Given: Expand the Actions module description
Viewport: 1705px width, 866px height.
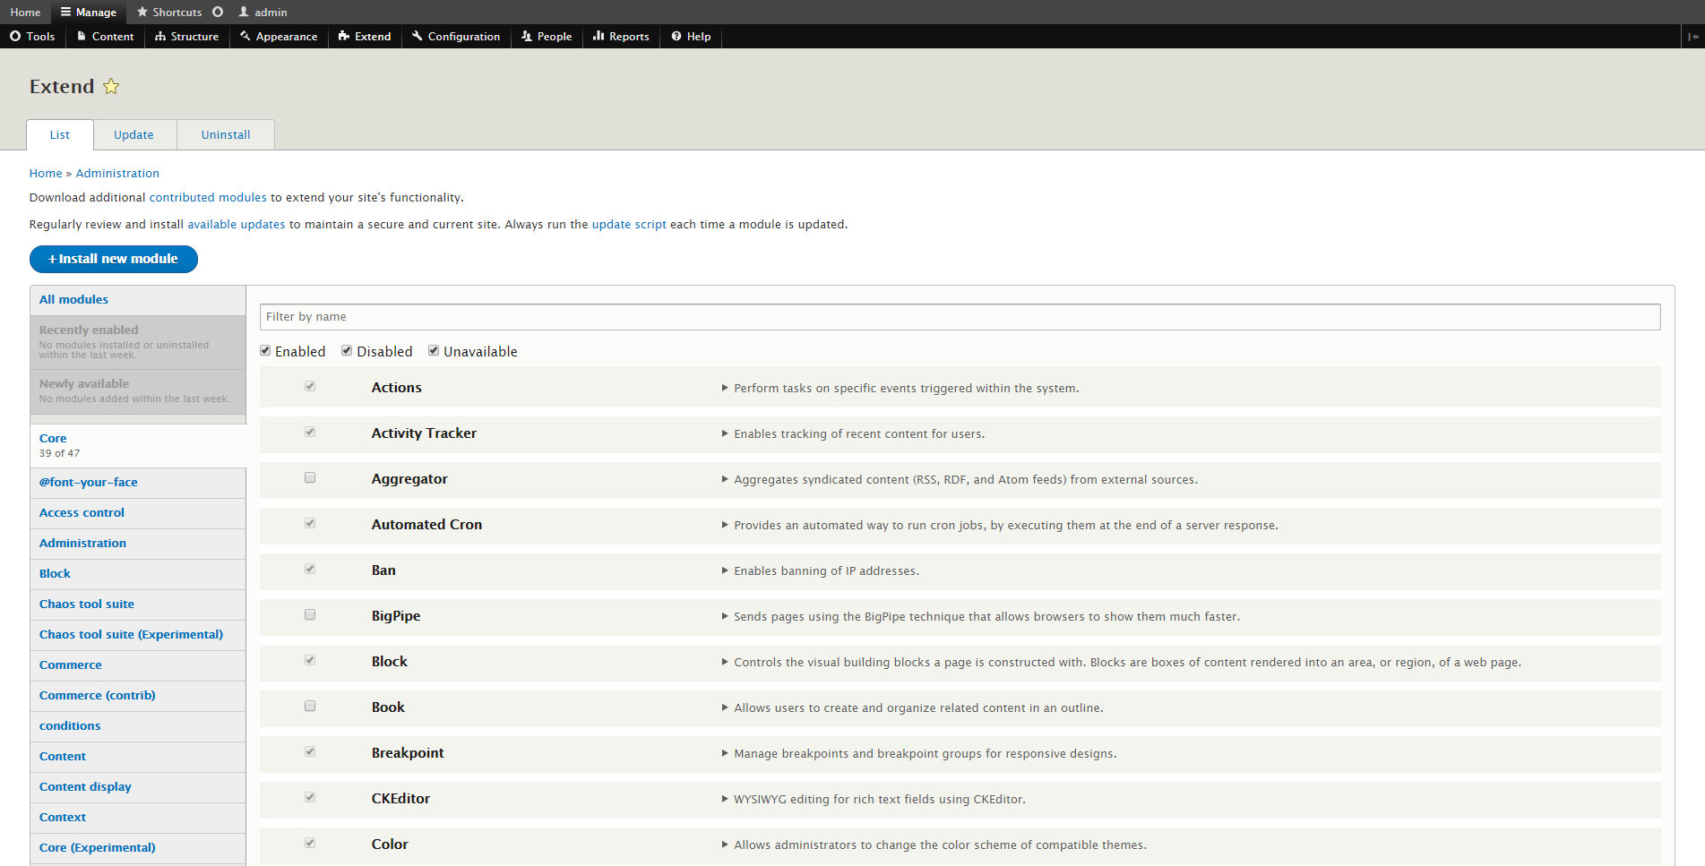Looking at the screenshot, I should [x=725, y=388].
